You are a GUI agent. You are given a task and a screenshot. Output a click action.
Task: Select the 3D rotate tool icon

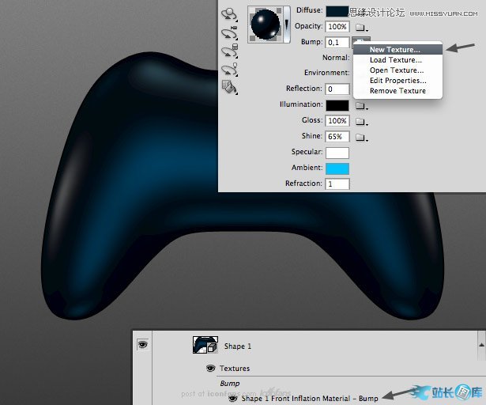click(229, 13)
